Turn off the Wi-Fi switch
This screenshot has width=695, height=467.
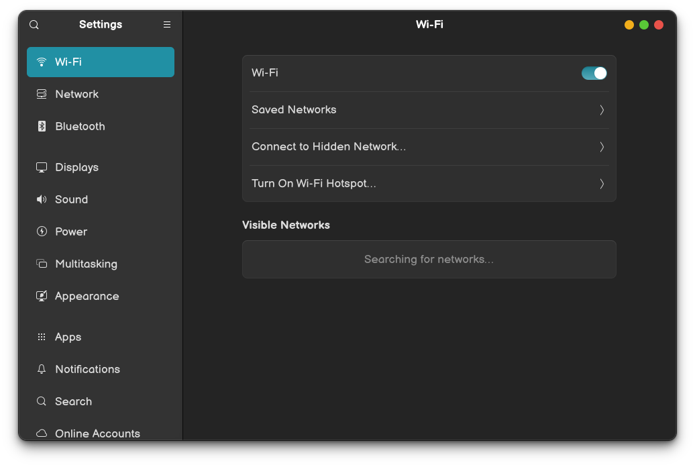coord(594,73)
